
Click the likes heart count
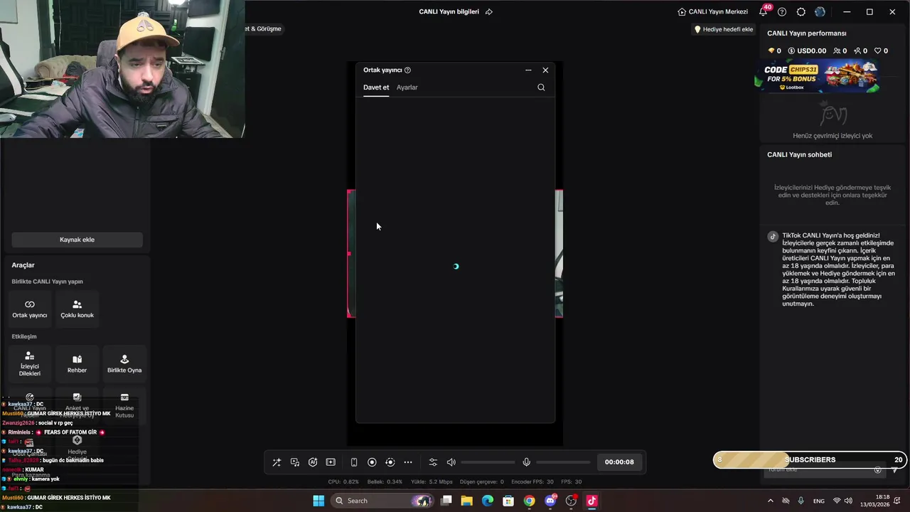(x=881, y=51)
